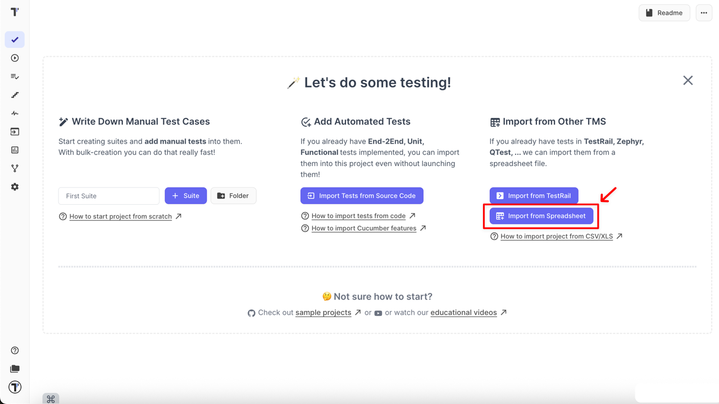
Task: Open the three-dots more options menu
Action: [x=704, y=13]
